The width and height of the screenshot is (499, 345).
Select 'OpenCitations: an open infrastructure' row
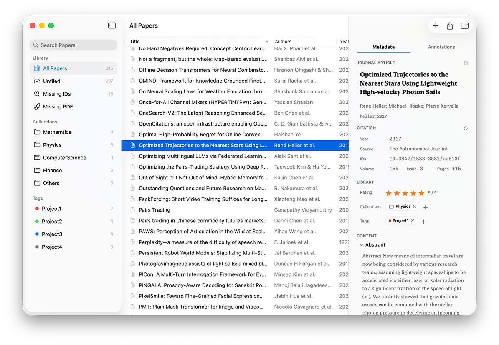(235, 124)
